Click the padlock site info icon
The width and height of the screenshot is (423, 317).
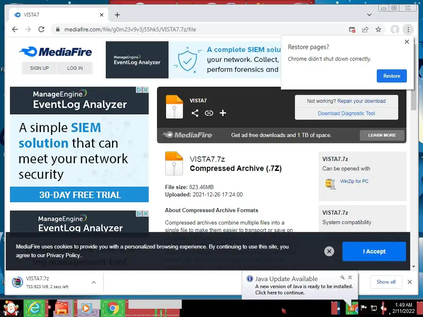point(57,29)
